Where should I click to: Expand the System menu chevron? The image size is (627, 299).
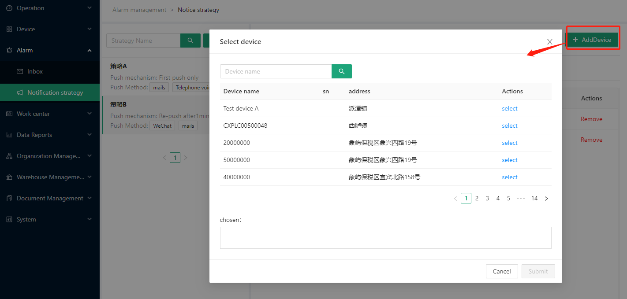pyautogui.click(x=90, y=219)
